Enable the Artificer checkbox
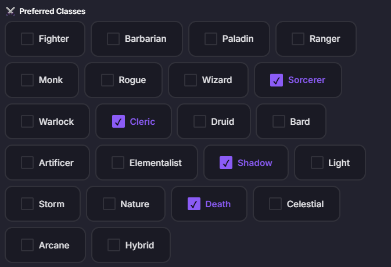The image size is (391, 267). click(27, 163)
